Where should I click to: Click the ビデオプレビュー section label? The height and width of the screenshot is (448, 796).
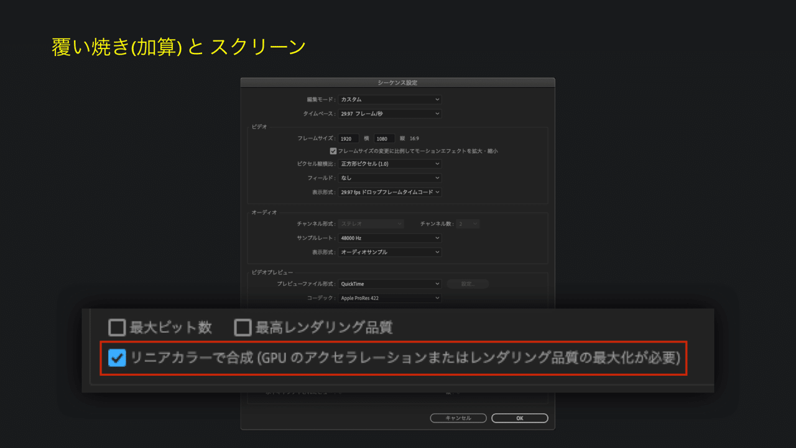point(272,273)
